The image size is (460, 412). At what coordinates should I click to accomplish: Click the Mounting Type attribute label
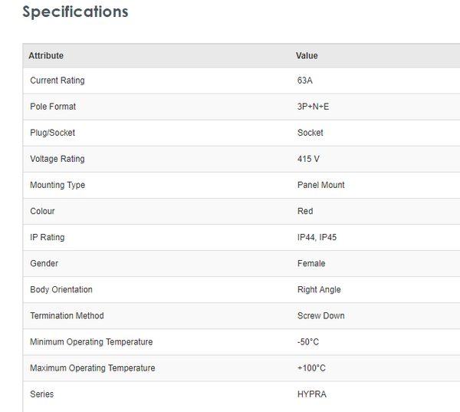[58, 185]
